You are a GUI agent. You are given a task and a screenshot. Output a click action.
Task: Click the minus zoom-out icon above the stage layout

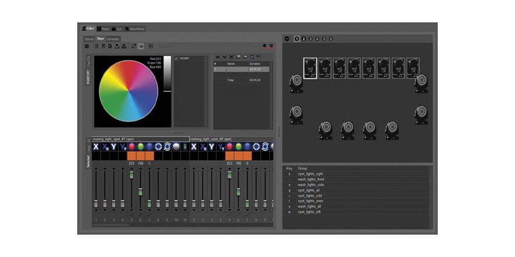[x=287, y=39]
